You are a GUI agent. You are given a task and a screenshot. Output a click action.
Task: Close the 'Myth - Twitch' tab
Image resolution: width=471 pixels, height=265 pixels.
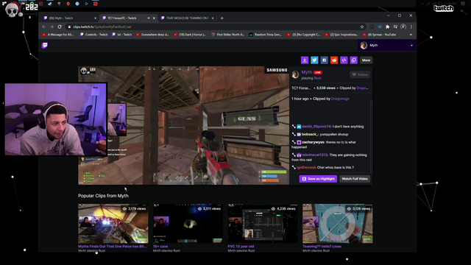tap(95, 18)
